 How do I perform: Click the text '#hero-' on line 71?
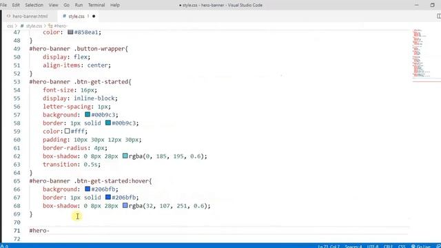(39, 231)
